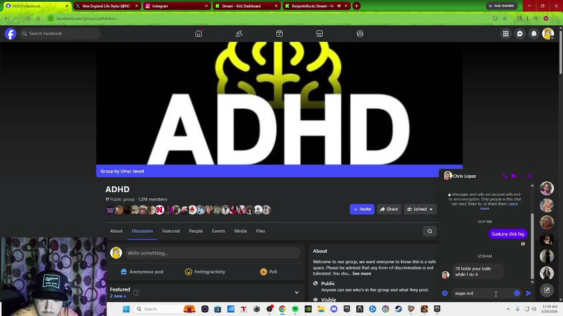The width and height of the screenshot is (563, 316).
Task: Open the Notifications bell icon
Action: [534, 34]
